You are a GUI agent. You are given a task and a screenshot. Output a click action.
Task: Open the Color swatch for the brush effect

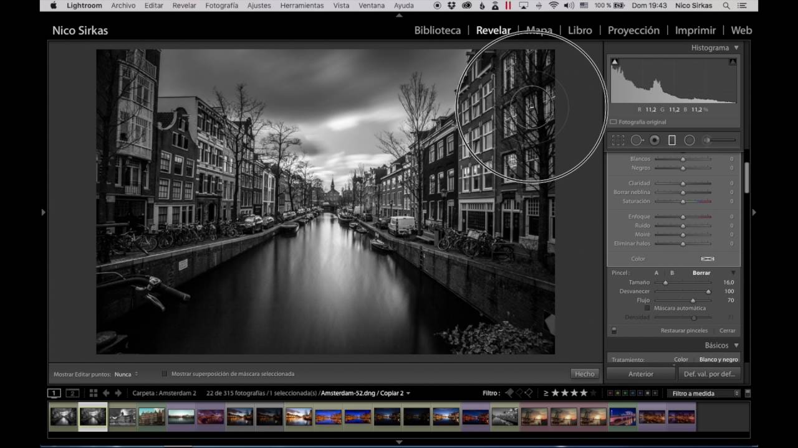tap(707, 259)
